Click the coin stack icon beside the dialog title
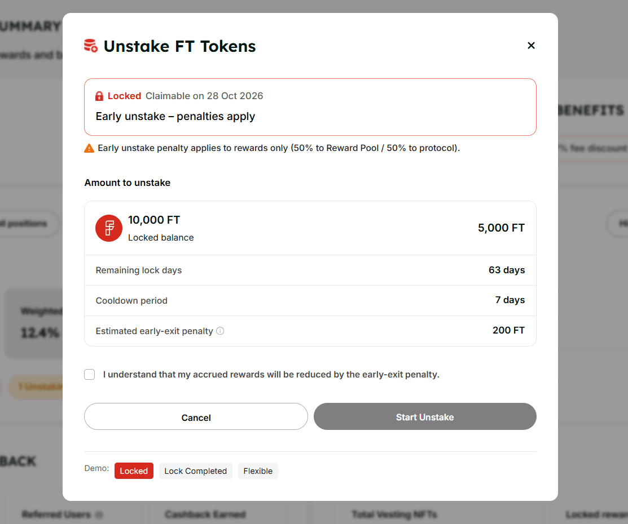 point(90,45)
